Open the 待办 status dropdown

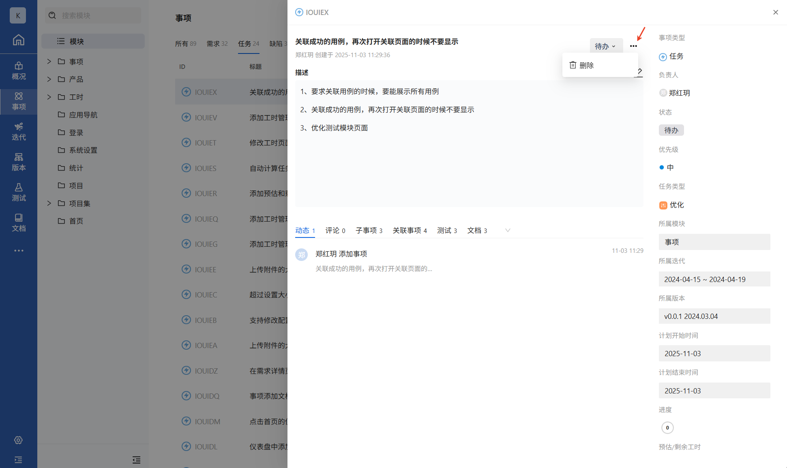click(x=605, y=46)
